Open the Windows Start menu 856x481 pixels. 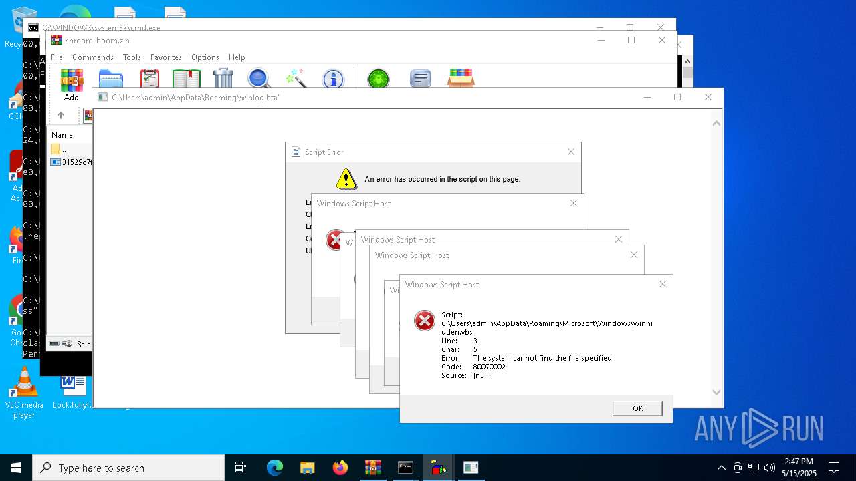point(16,468)
